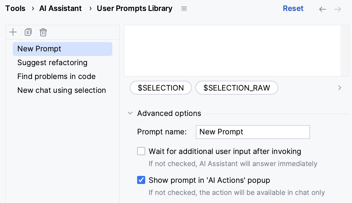Click the Prompt name text field
The width and height of the screenshot is (352, 203).
point(253,132)
